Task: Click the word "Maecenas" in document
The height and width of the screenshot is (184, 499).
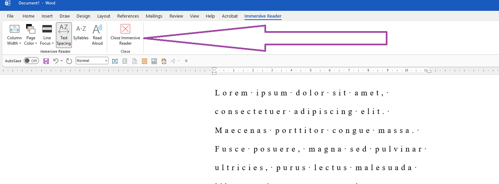Action: (241, 131)
